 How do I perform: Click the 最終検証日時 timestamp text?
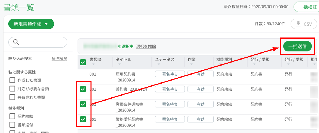256,7
